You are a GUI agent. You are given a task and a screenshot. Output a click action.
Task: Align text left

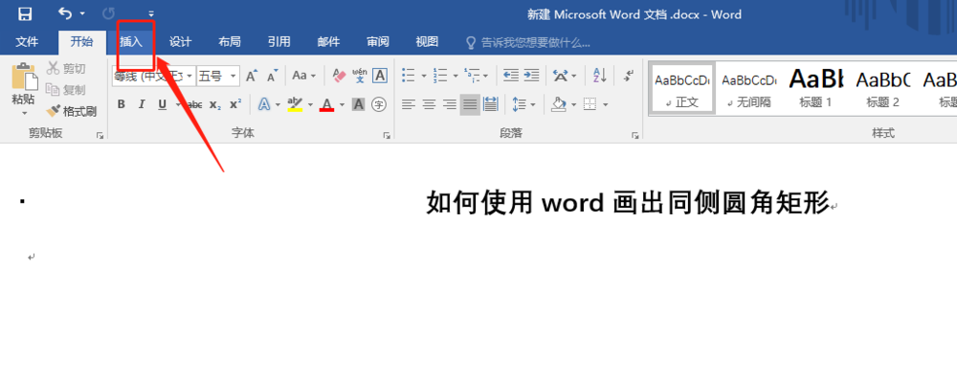(409, 105)
